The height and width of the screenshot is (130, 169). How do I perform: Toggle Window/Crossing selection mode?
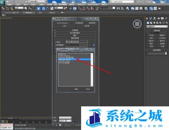point(39,8)
